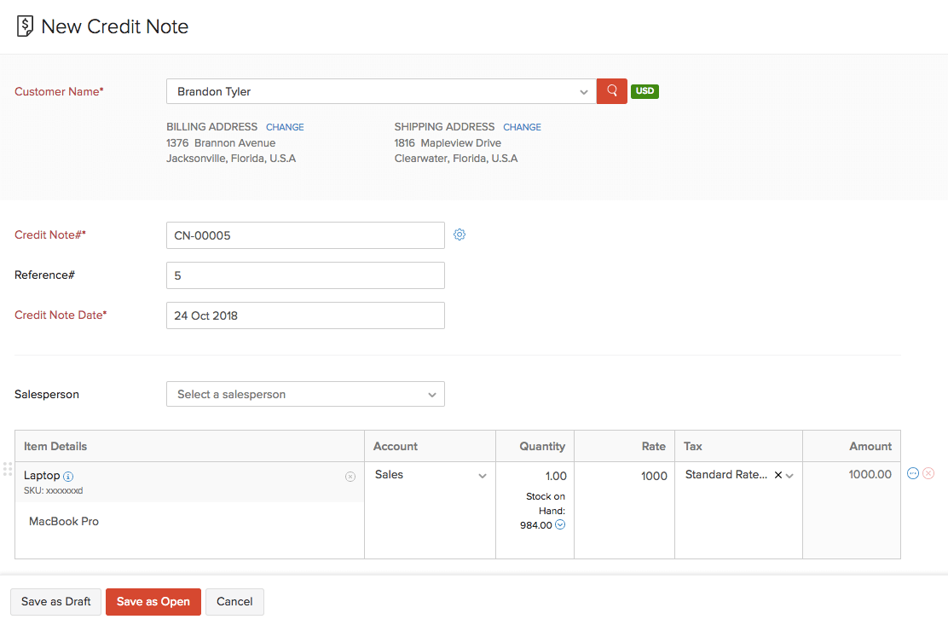Image resolution: width=948 pixels, height=625 pixels.
Task: Click Save as Draft button
Action: point(56,602)
